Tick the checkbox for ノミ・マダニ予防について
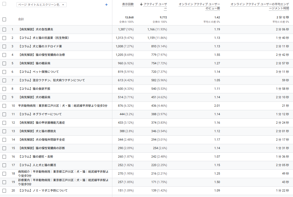293x197 pixels. (x=4, y=191)
